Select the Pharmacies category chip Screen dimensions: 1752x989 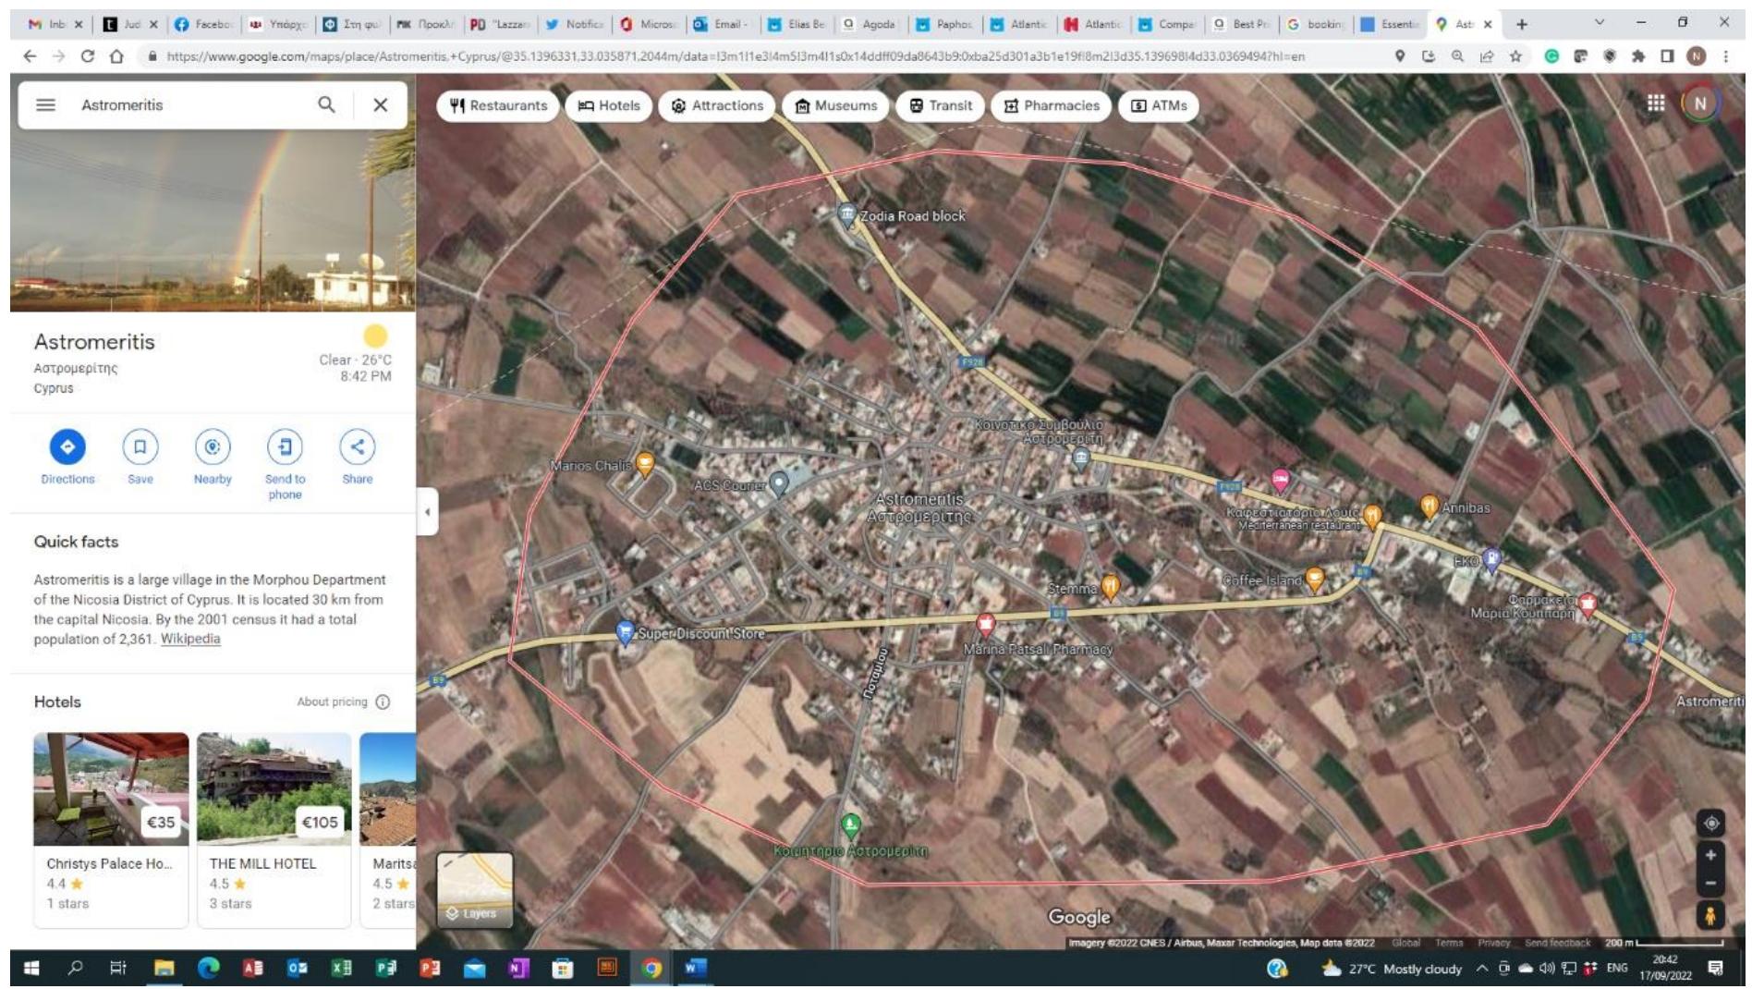pos(1051,105)
